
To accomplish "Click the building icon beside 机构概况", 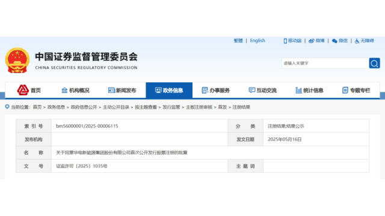I will point(64,91).
